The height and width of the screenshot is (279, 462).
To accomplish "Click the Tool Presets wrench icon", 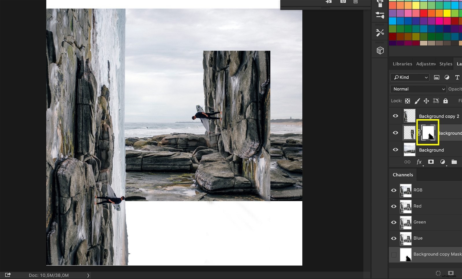I will pos(379,32).
